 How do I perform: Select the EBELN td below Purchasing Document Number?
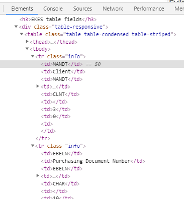[62, 168]
